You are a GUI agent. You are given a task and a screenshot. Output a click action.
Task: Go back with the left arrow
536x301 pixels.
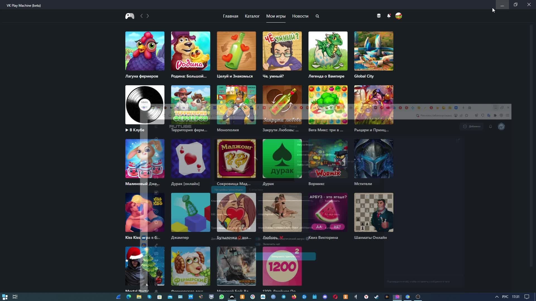142,16
